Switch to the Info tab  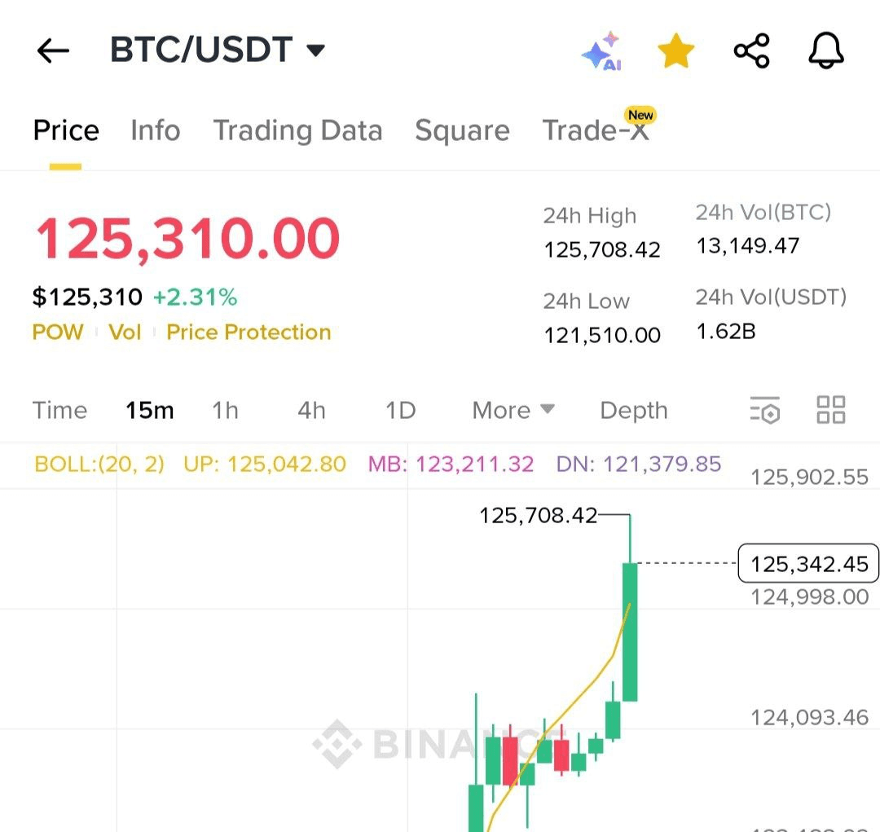pos(156,130)
